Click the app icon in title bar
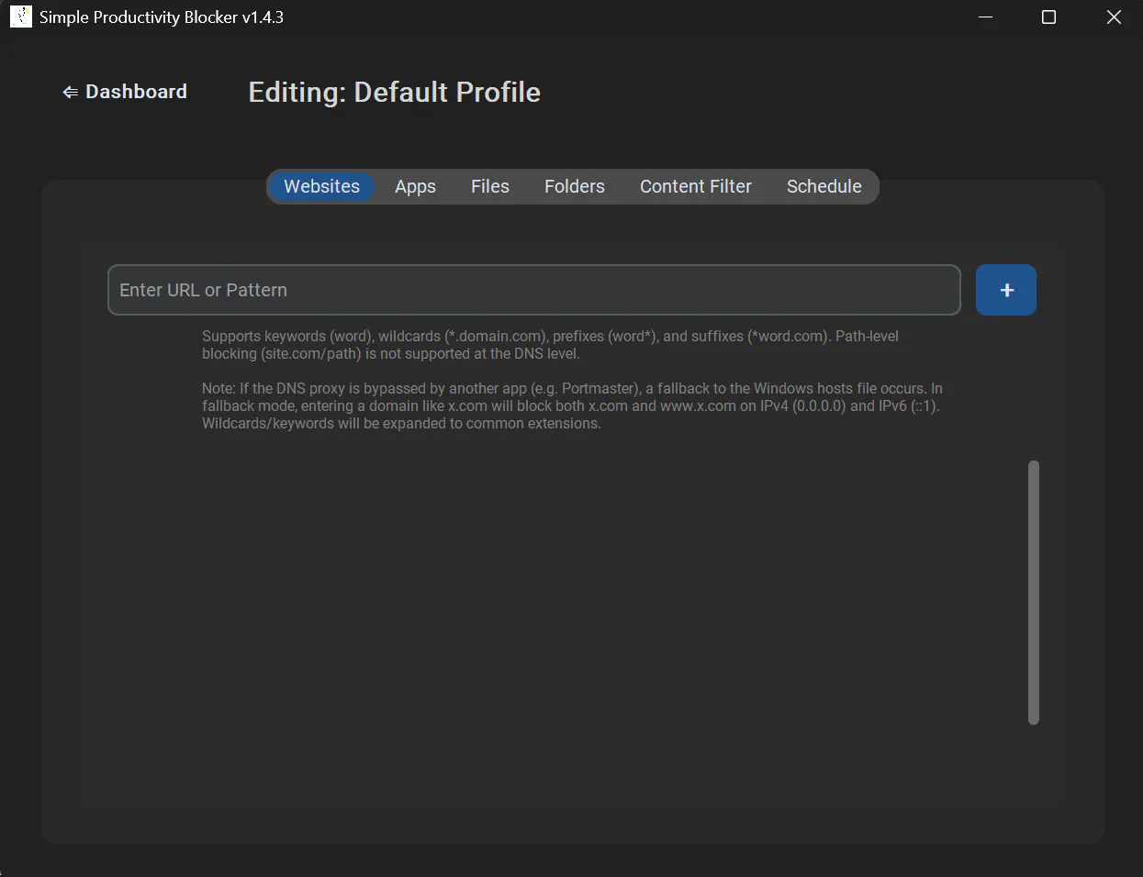Screen dimensions: 1143x877 click(x=20, y=17)
